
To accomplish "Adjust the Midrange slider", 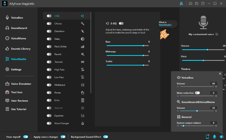I will pyautogui.click(x=128, y=55).
